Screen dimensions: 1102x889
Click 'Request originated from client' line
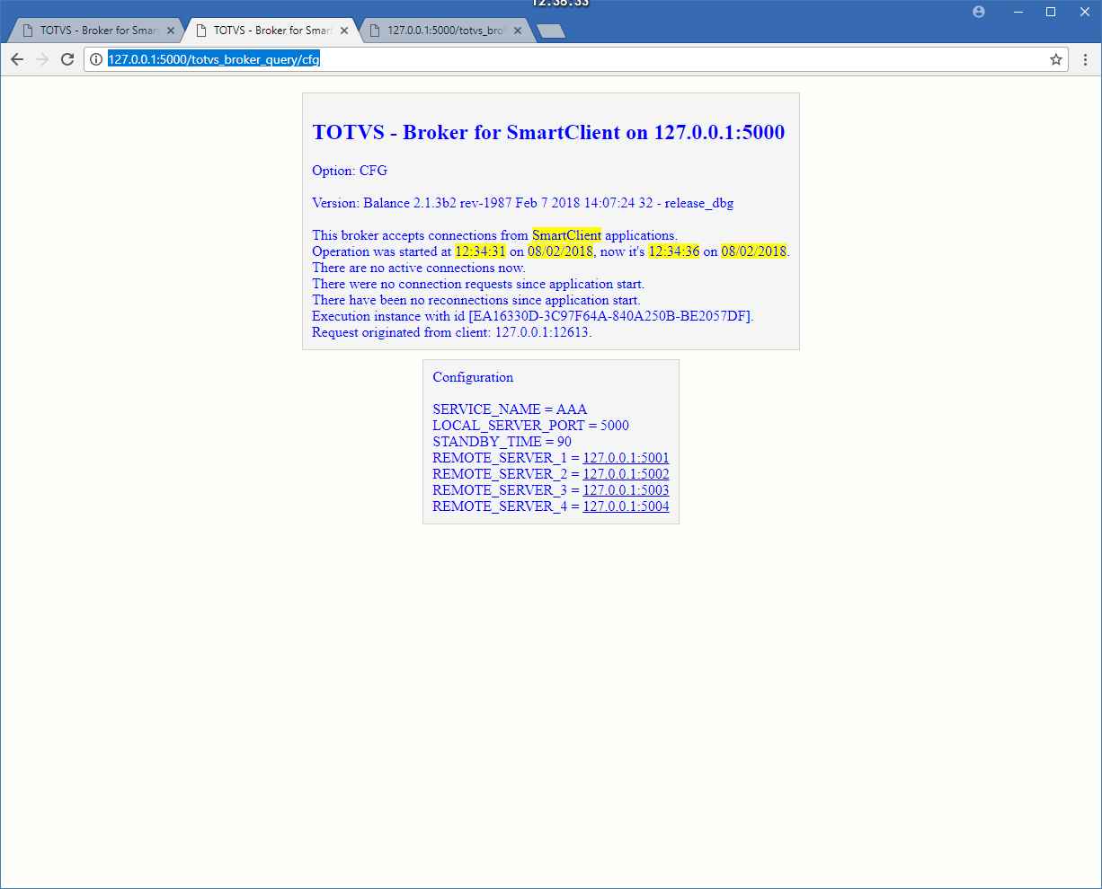click(x=452, y=332)
